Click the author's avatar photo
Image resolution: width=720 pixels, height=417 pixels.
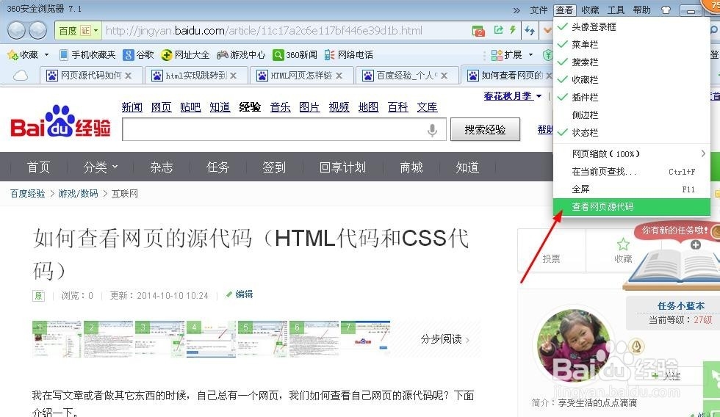[x=574, y=346]
